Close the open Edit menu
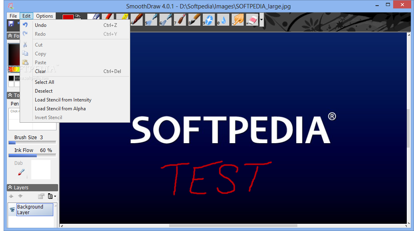Viewport: 414px width, 231px height. [26, 16]
